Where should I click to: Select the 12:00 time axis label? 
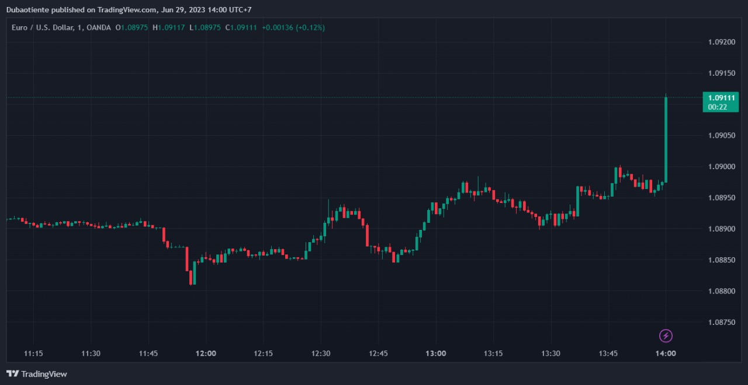(206, 353)
